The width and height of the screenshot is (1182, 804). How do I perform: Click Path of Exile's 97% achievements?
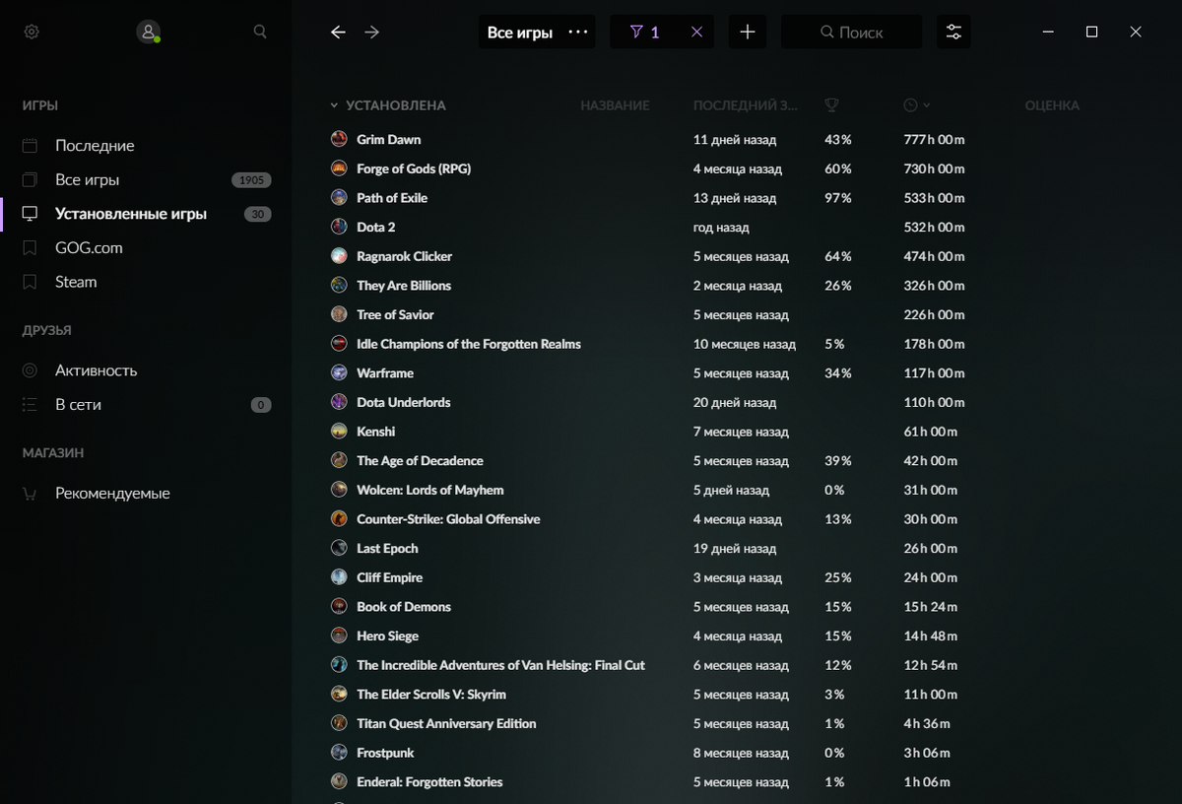click(x=837, y=198)
